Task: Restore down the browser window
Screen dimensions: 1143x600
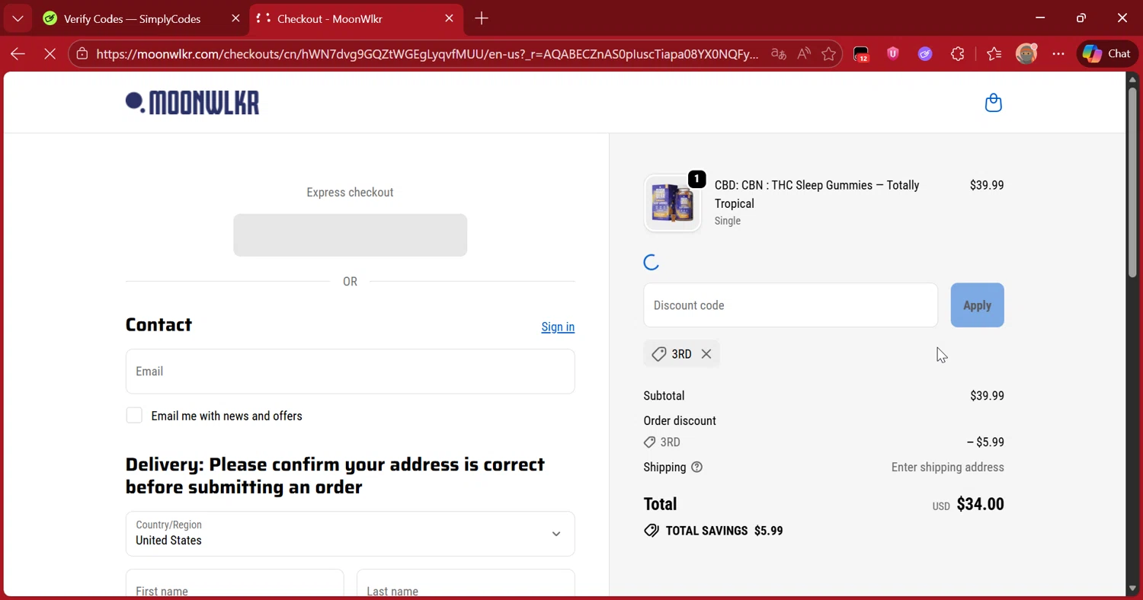Action: click(1081, 18)
